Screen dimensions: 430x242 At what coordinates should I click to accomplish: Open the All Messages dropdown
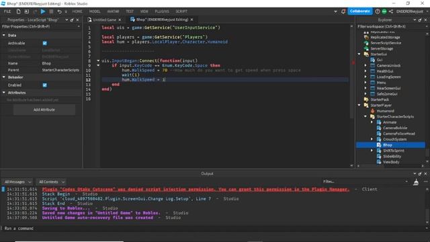point(17,182)
